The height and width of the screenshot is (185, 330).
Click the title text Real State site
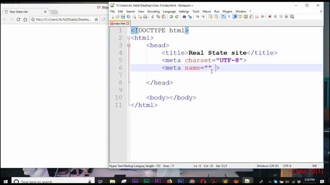[x=218, y=53]
